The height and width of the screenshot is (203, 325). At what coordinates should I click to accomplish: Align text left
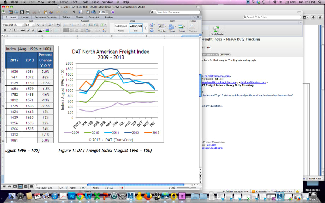point(65,30)
